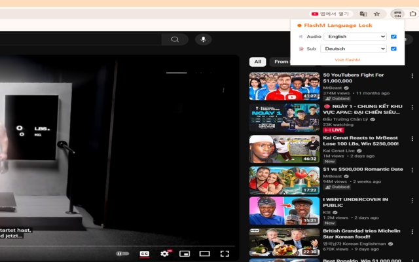Uncheck the Sub language lock checkbox
The height and width of the screenshot is (262, 419).
coord(393,48)
